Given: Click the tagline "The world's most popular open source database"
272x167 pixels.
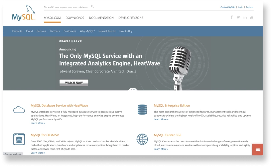Looking at the screenshot, I should pyautogui.click(x=66, y=7).
